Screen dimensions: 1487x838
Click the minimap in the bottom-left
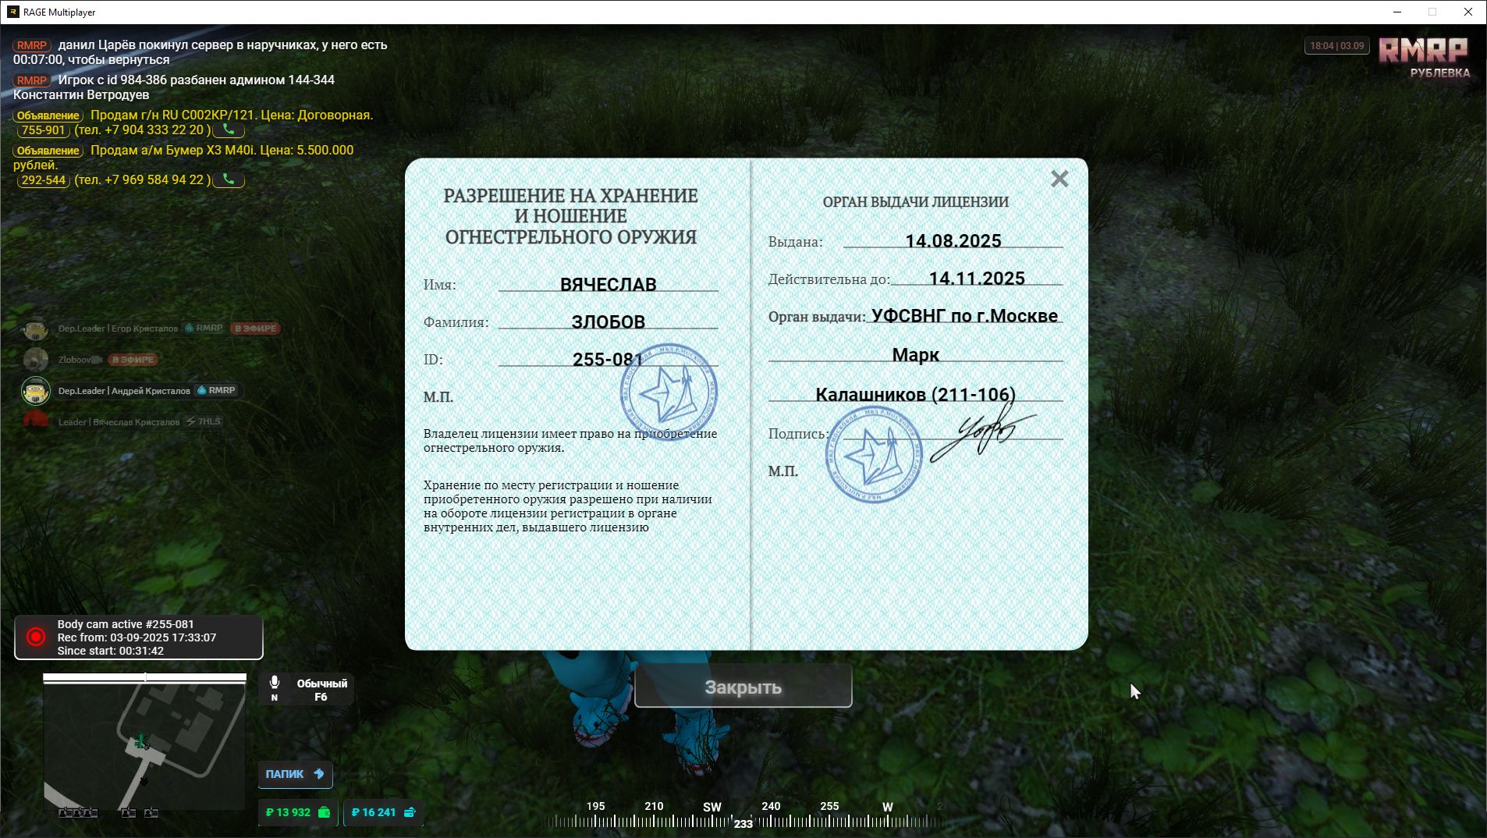[144, 745]
